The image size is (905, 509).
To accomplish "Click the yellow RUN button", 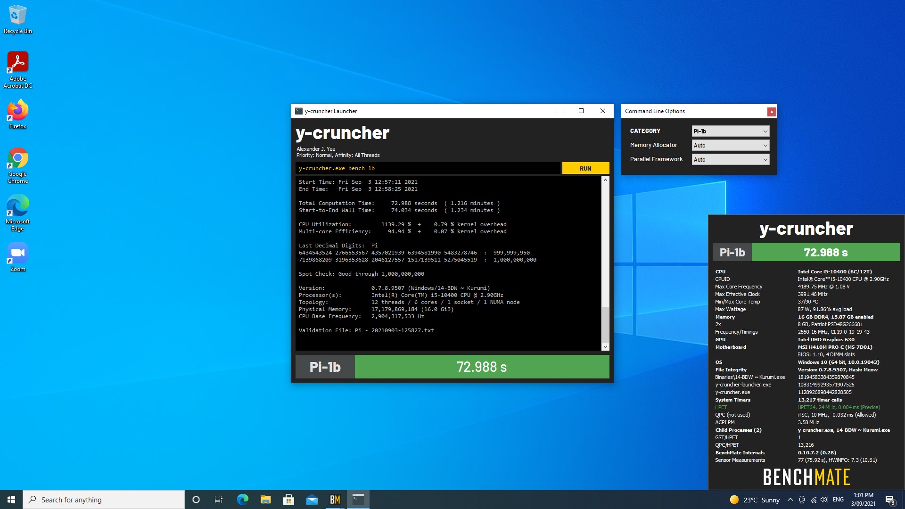I will pyautogui.click(x=585, y=168).
